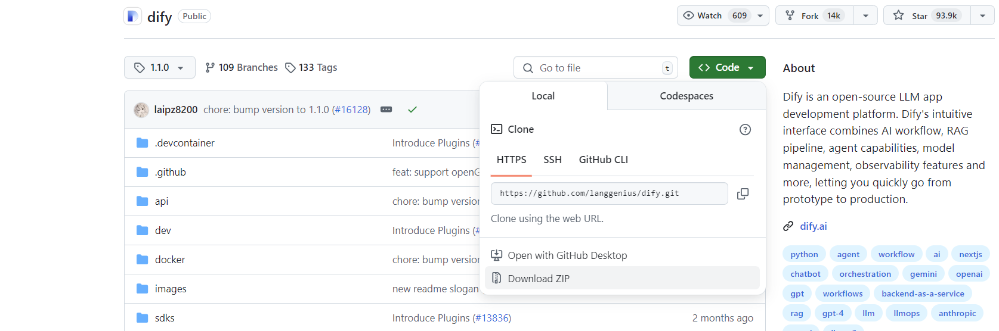
Task: Open the 1.1.0 tag switcher dropdown
Action: point(160,67)
